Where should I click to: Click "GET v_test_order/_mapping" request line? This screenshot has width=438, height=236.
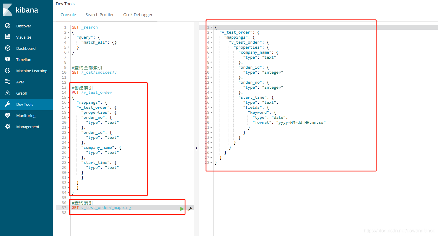pyautogui.click(x=101, y=208)
